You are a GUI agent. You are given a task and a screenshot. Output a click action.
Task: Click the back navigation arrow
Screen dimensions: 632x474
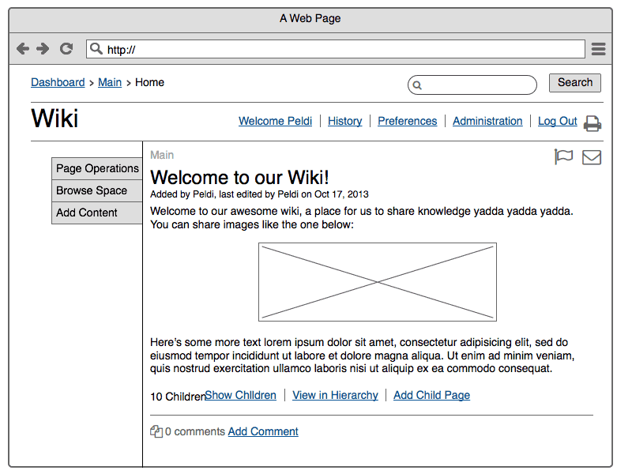pyautogui.click(x=23, y=48)
